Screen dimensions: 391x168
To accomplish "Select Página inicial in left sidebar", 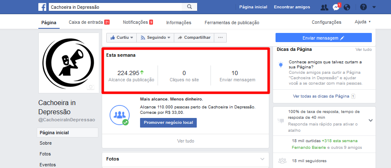I will (68, 133).
